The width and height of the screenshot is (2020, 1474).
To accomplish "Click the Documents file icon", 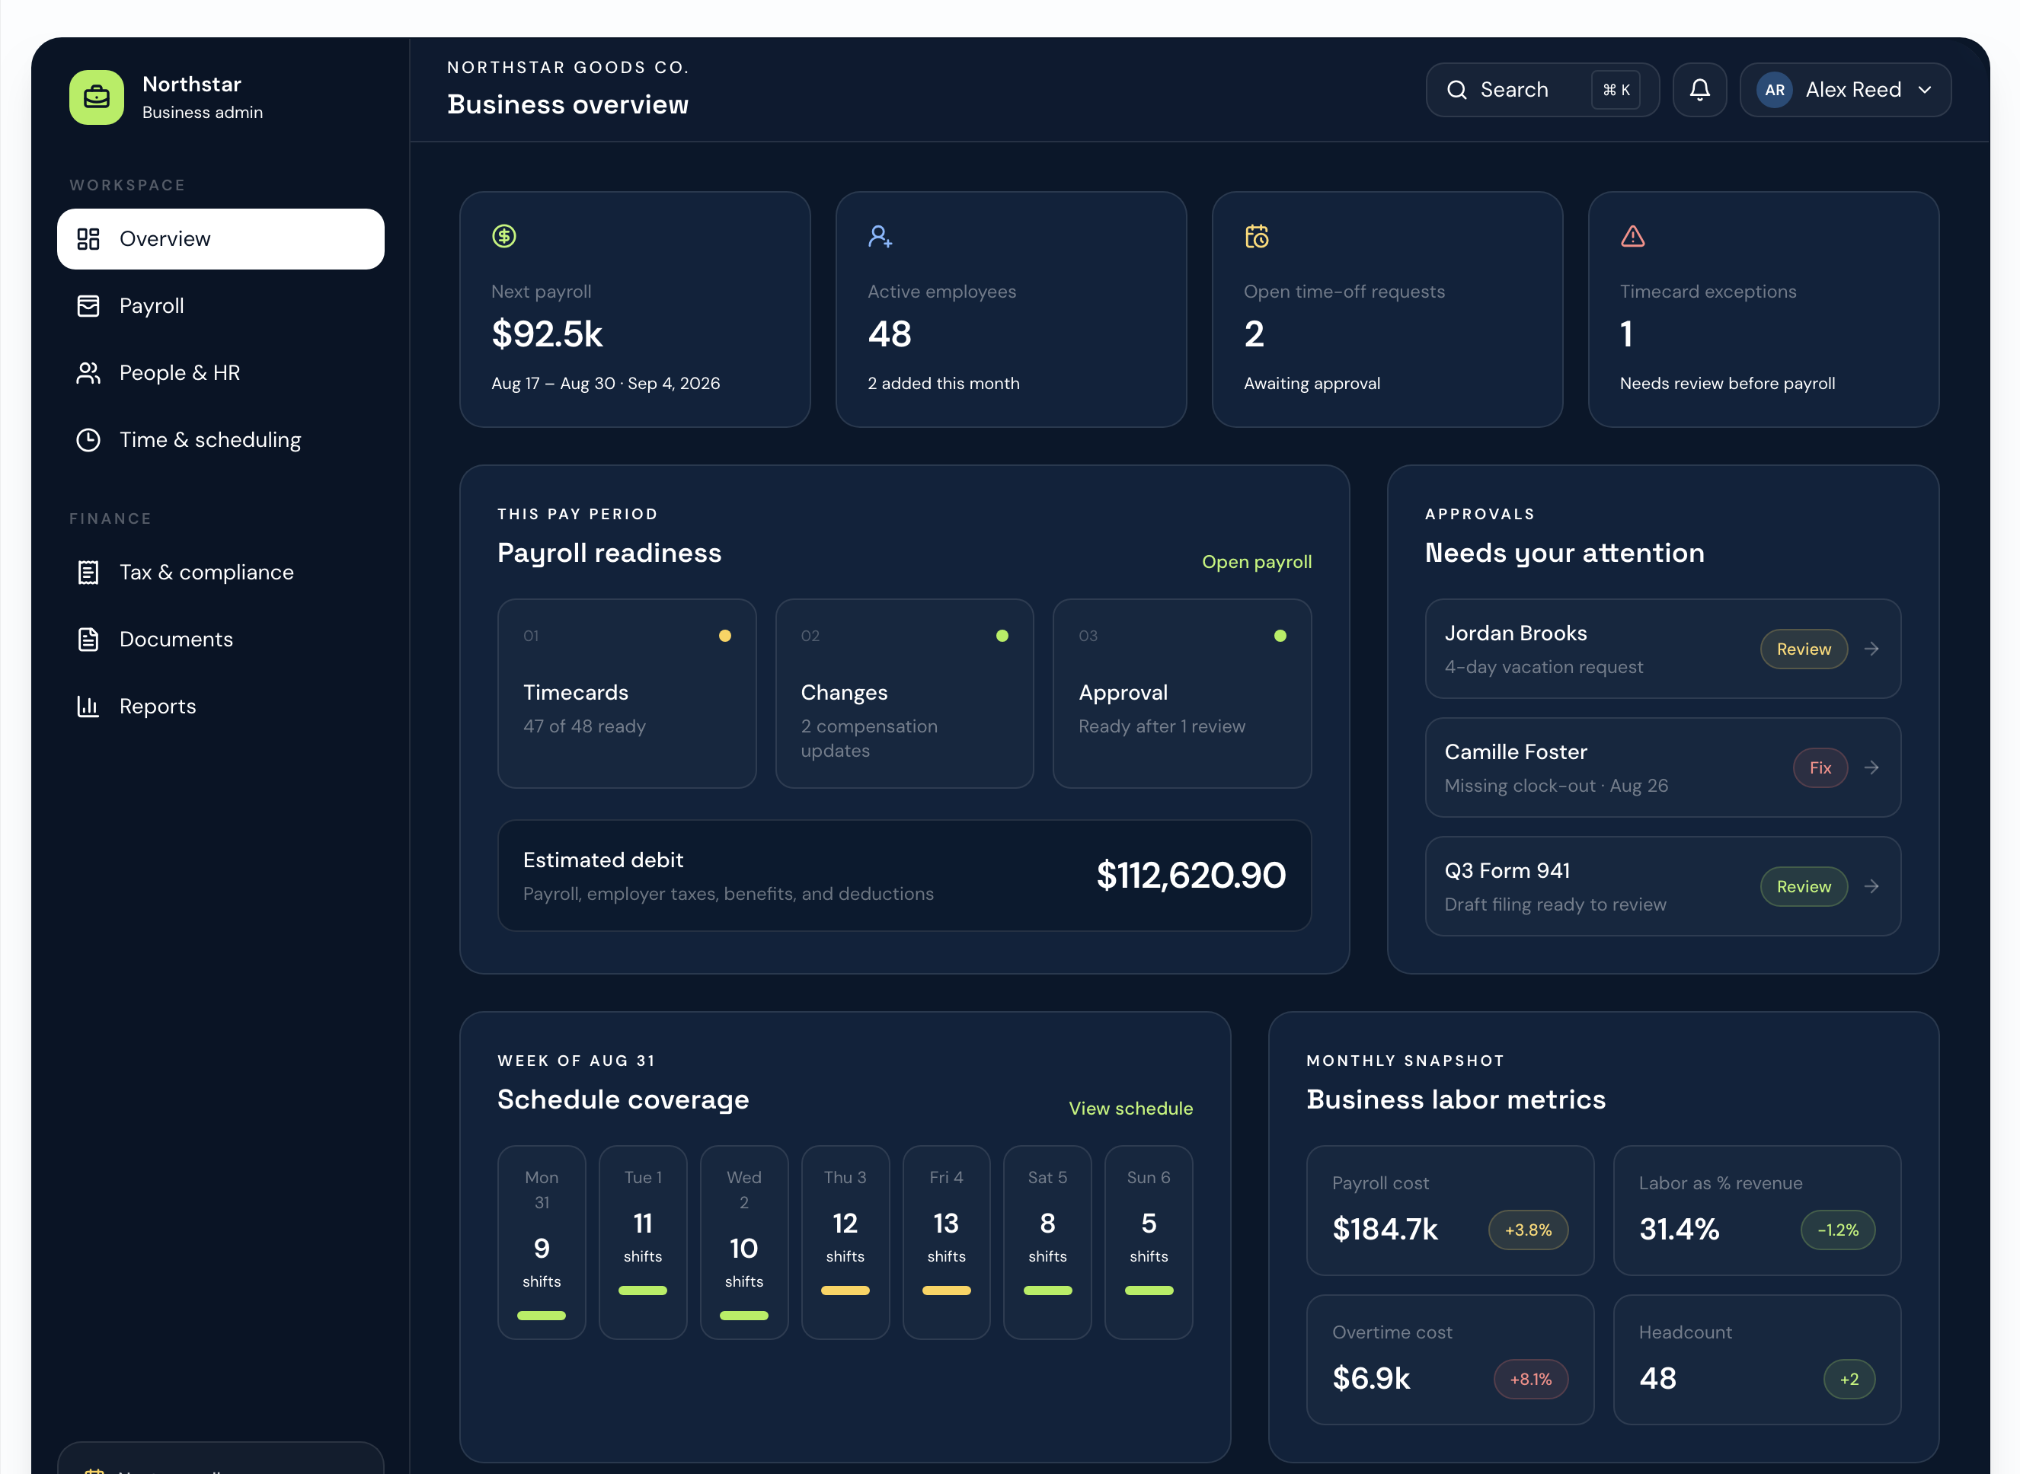I will [x=88, y=640].
